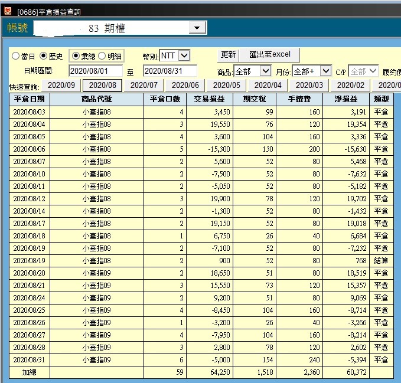This screenshot has width=401, height=383.
Task: Open the 帳號 account dropdown
Action: point(197,28)
